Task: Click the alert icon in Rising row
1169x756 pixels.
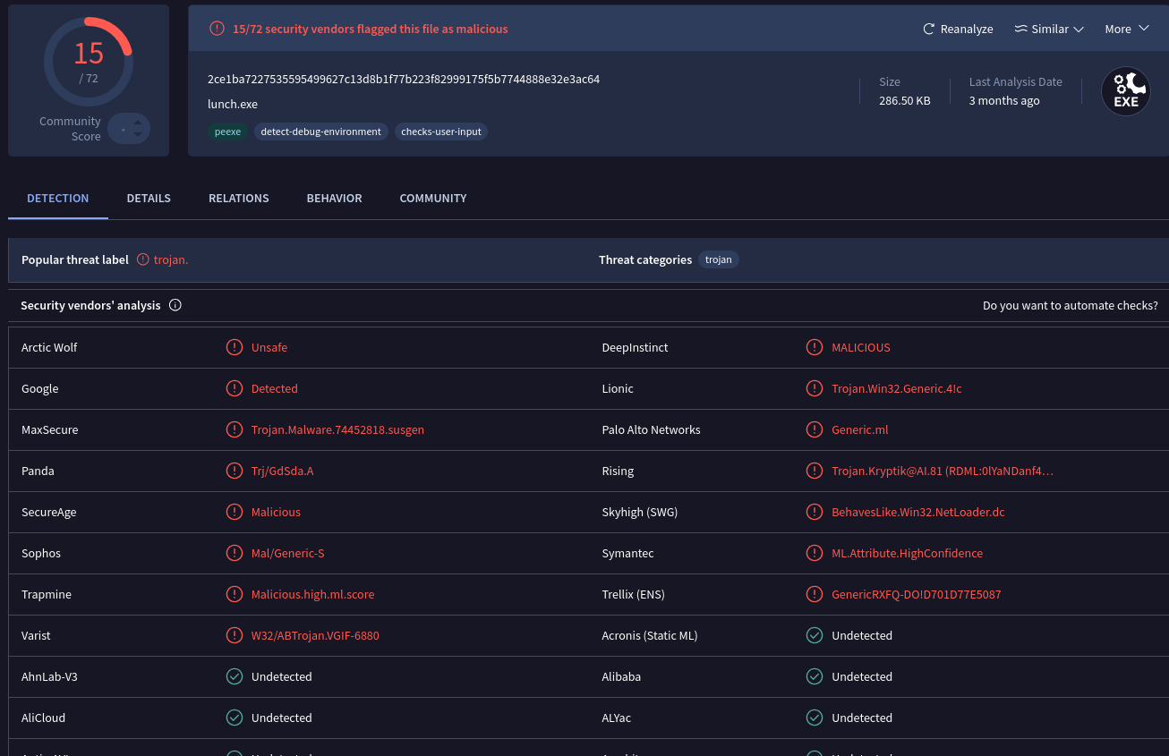Action: coord(815,471)
